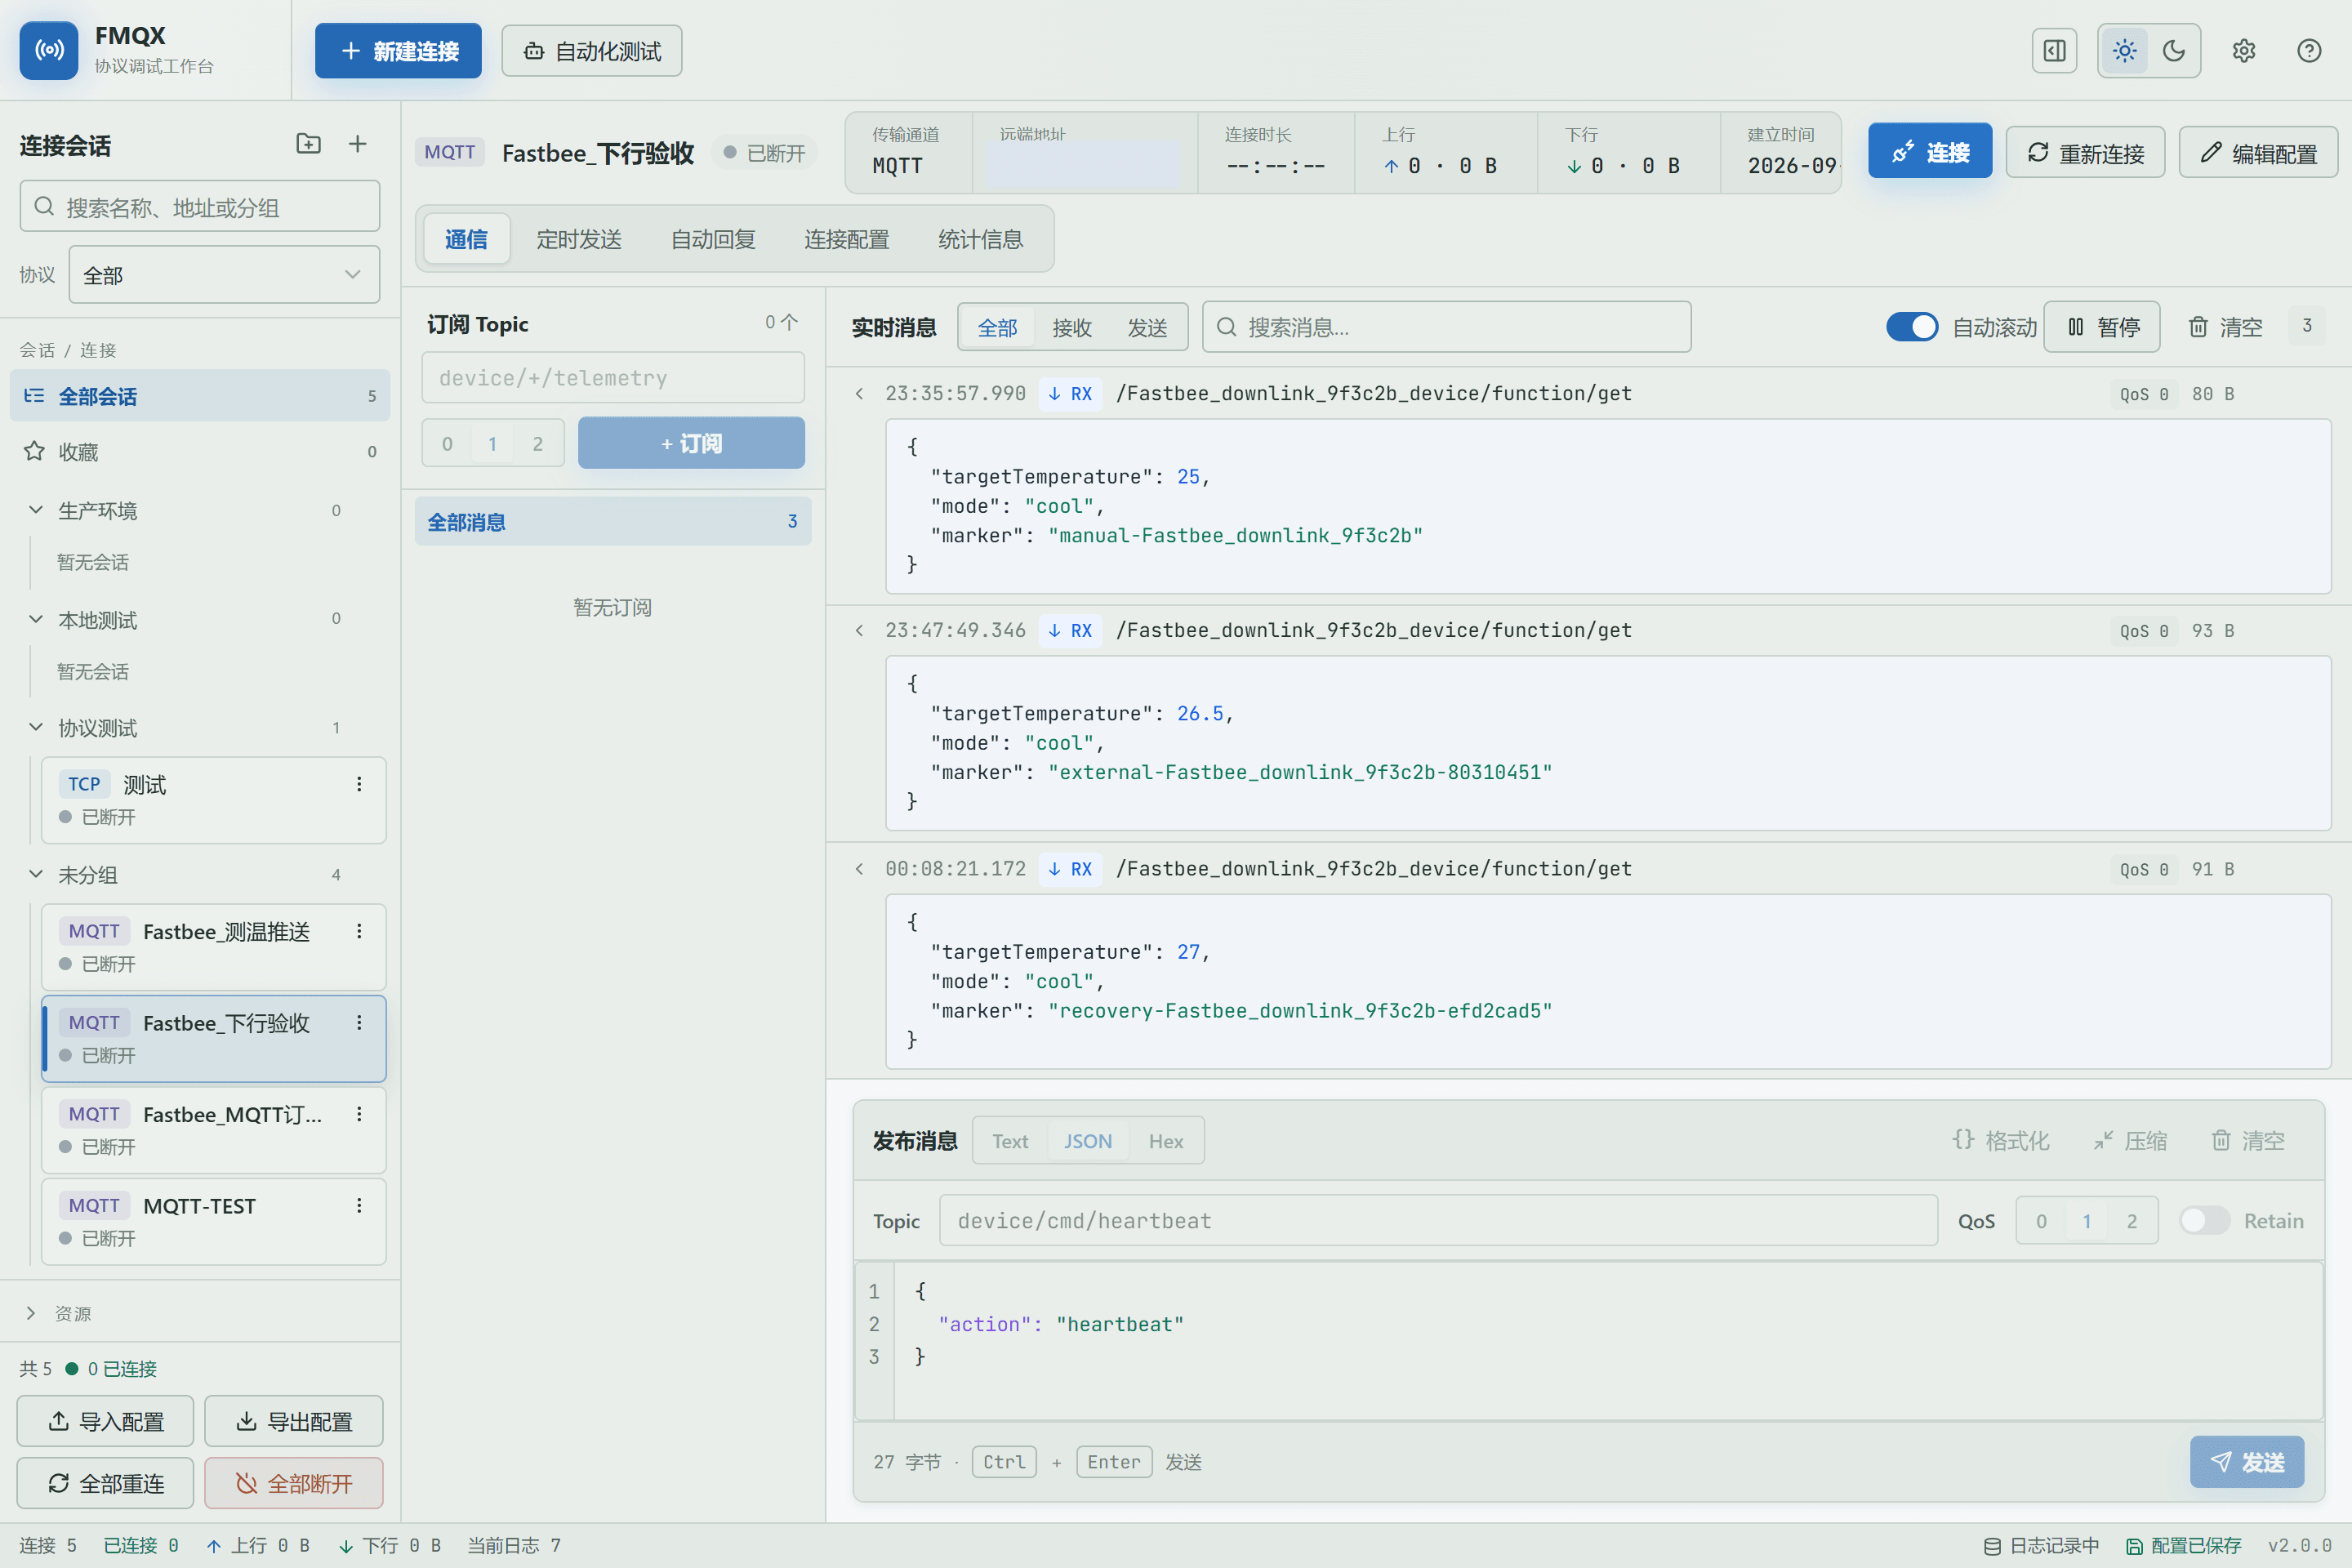Screen dimensions: 2352x1568
Task: Collapse the 本地测试 group
Action: click(x=36, y=619)
